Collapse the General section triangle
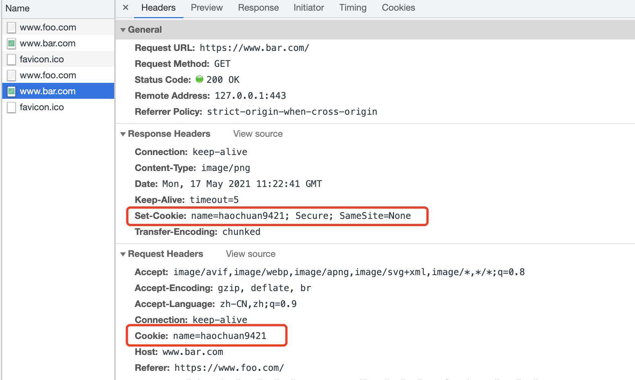The height and width of the screenshot is (380, 635). click(123, 30)
